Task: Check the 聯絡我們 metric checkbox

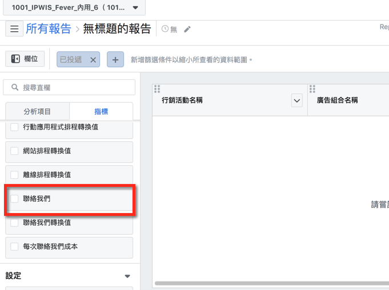Action: pos(15,199)
